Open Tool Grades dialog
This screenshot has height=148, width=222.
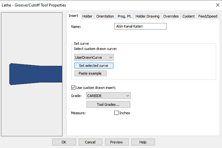[108, 105]
